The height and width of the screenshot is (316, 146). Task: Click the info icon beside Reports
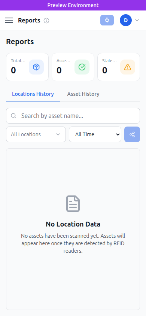(46, 21)
